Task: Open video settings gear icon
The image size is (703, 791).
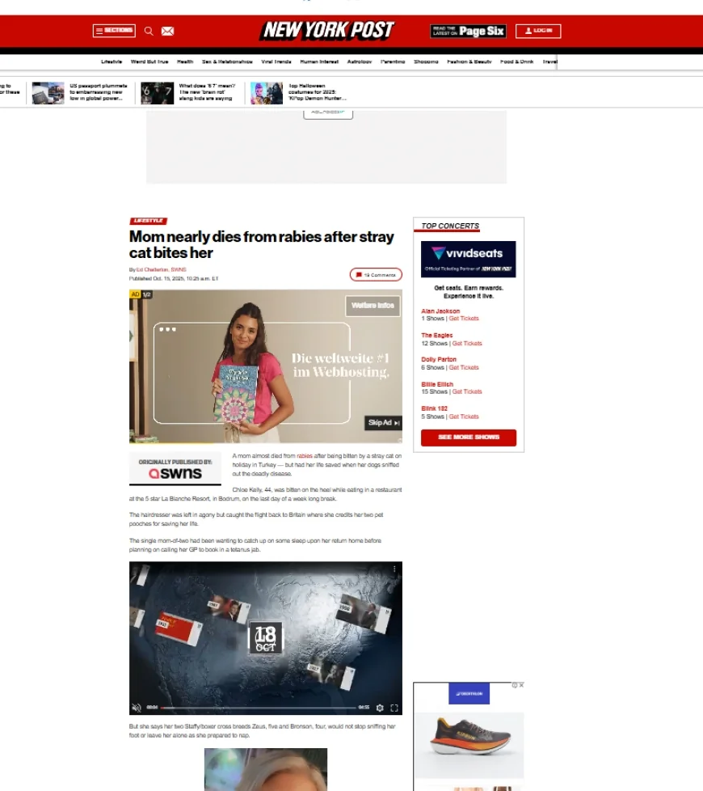Action: tap(380, 708)
